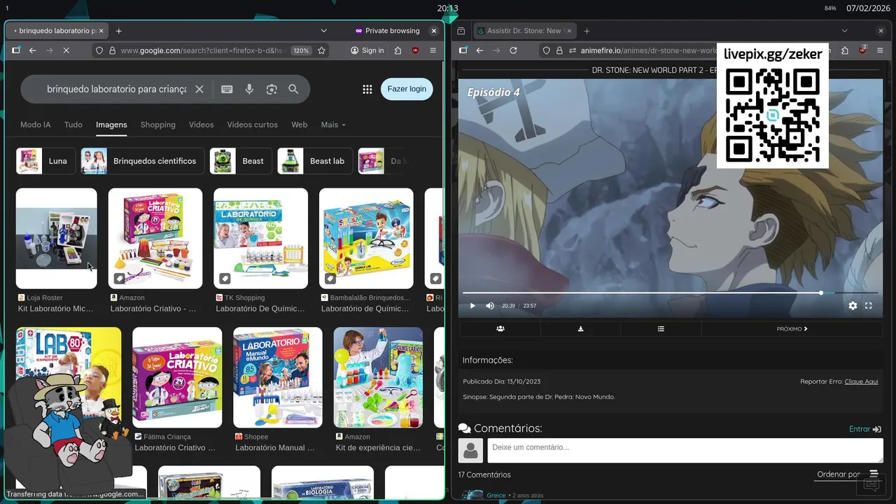Open Google's on-screen keyboard input tool
Screen dimensions: 896x504
pos(227,89)
